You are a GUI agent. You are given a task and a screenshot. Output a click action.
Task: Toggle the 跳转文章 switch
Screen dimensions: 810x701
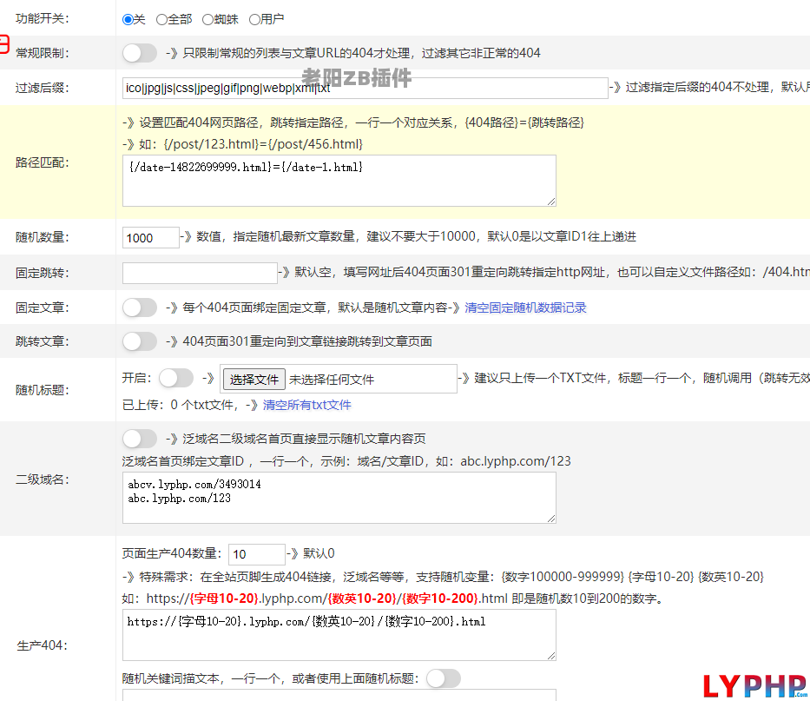[140, 341]
